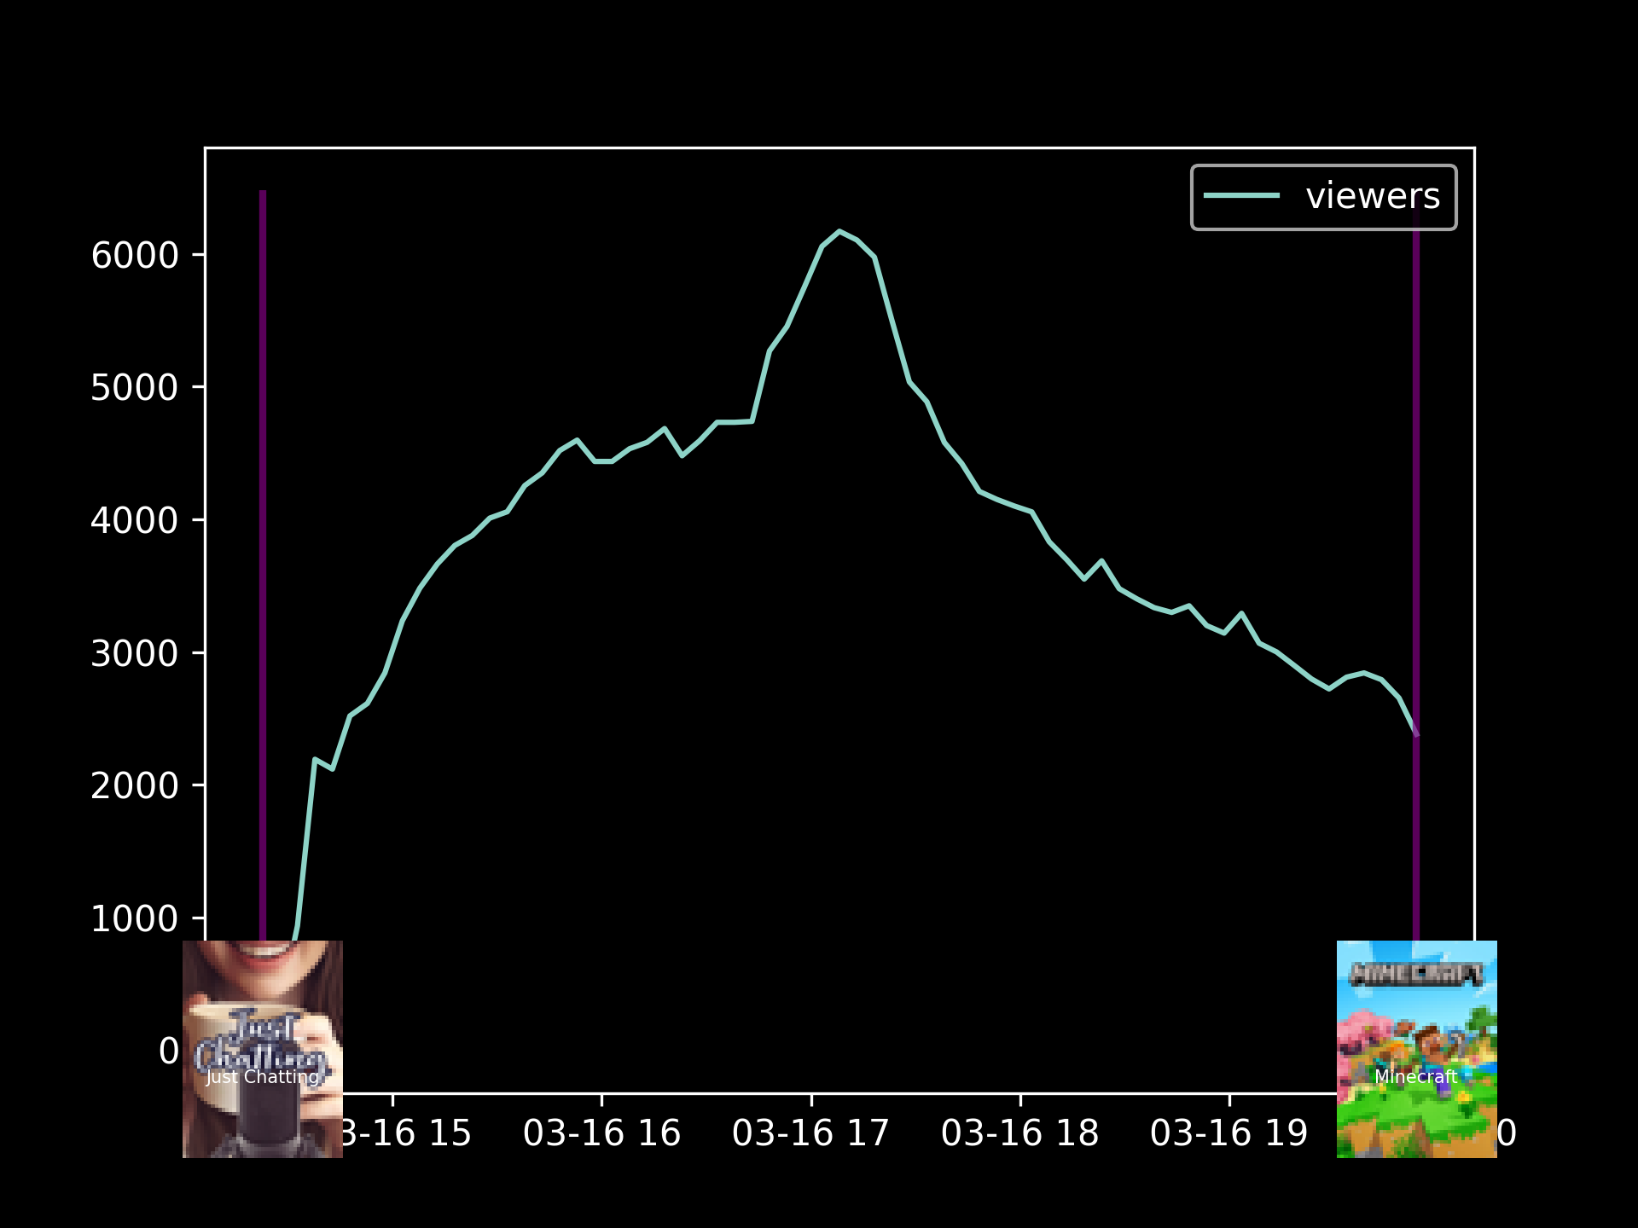The width and height of the screenshot is (1638, 1228).
Task: Click the small Minecraft caption text
Action: (1416, 1077)
